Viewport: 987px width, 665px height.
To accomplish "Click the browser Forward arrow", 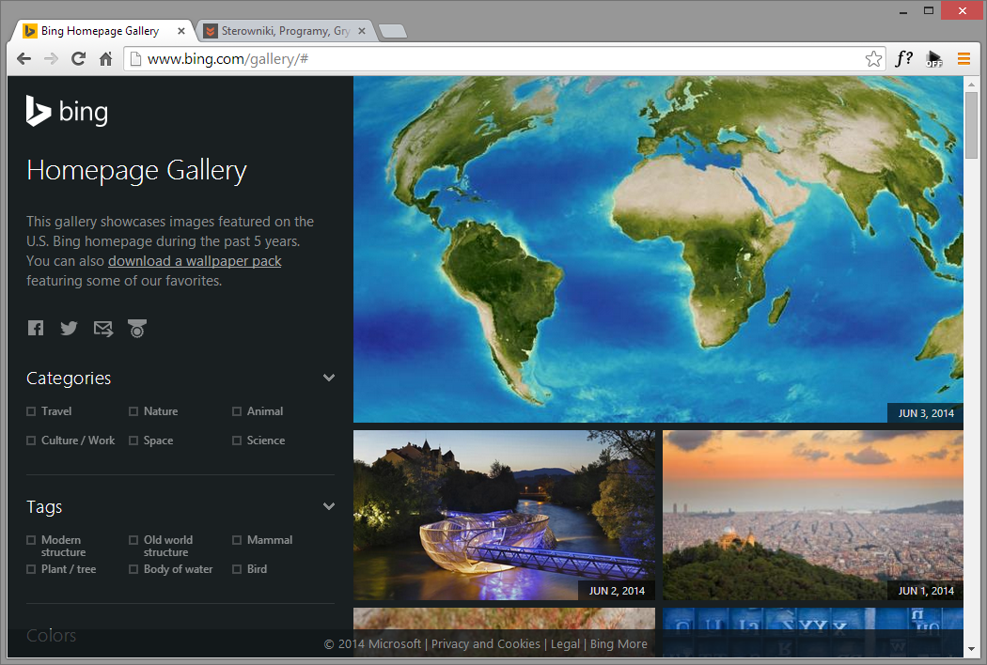I will coord(51,59).
